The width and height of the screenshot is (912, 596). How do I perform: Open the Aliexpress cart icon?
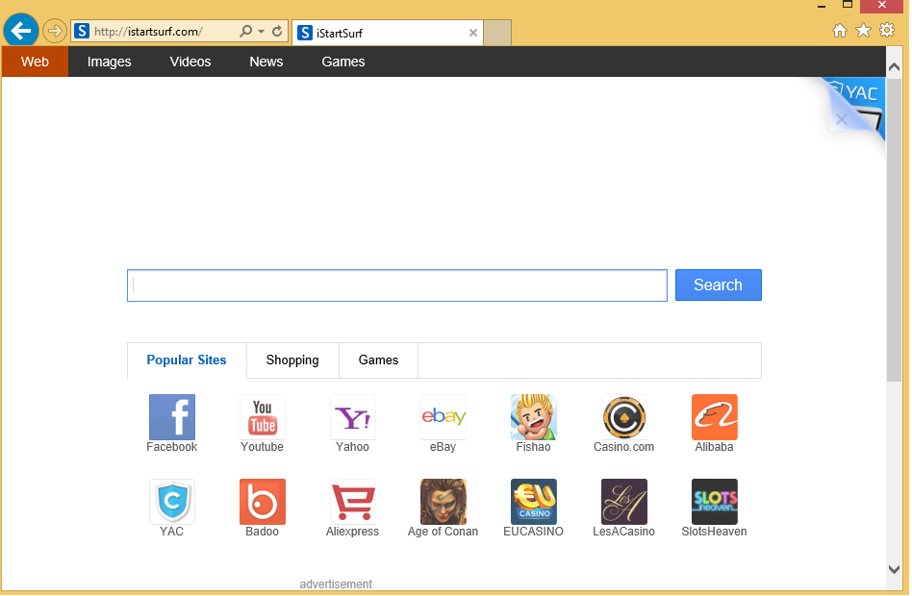(x=352, y=502)
